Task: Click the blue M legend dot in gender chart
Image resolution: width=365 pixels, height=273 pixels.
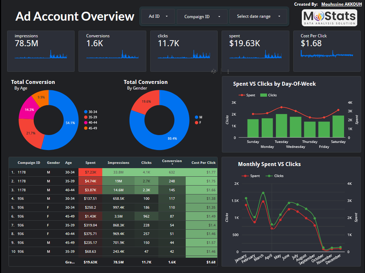Action: [196, 117]
